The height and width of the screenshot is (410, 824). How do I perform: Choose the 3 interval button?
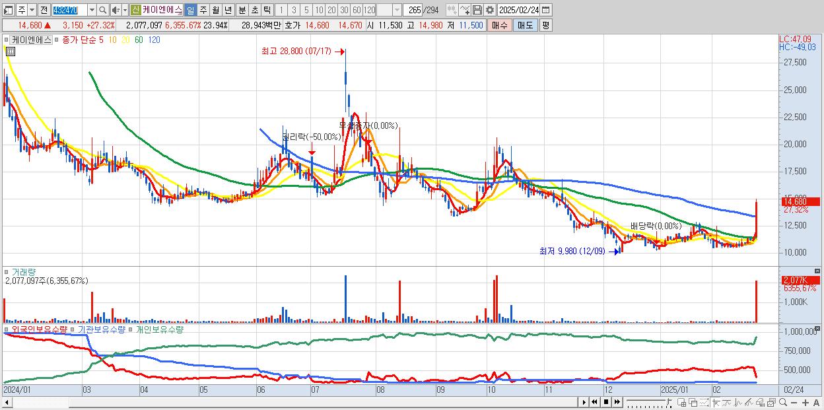click(x=294, y=10)
